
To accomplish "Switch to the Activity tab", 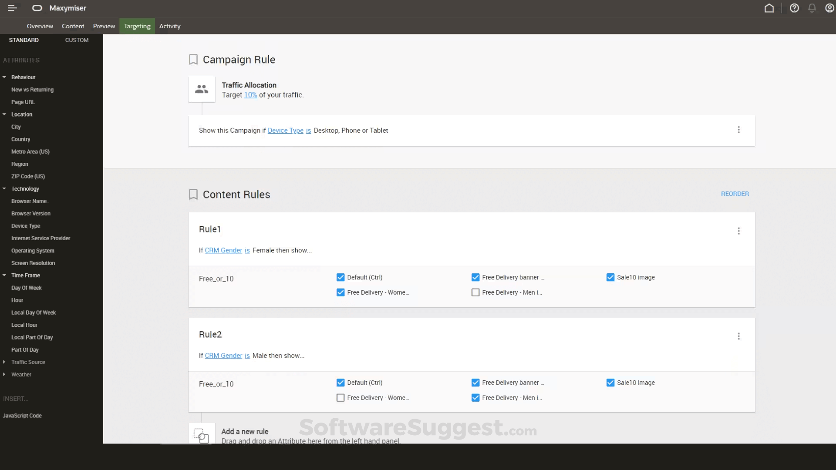I will tap(169, 26).
